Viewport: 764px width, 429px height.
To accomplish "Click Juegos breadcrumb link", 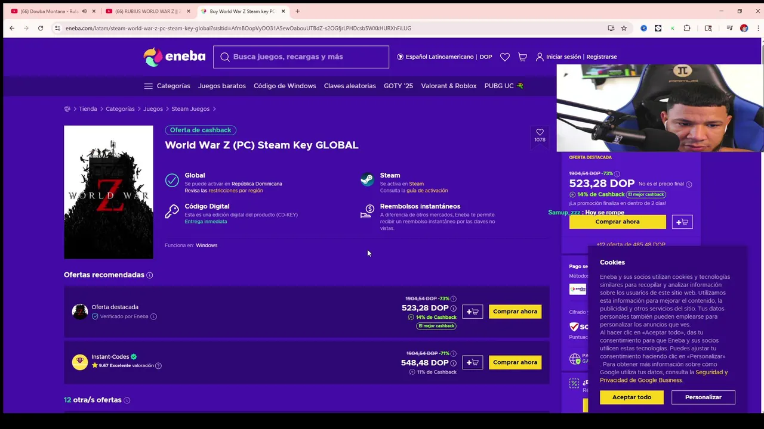I will point(153,109).
